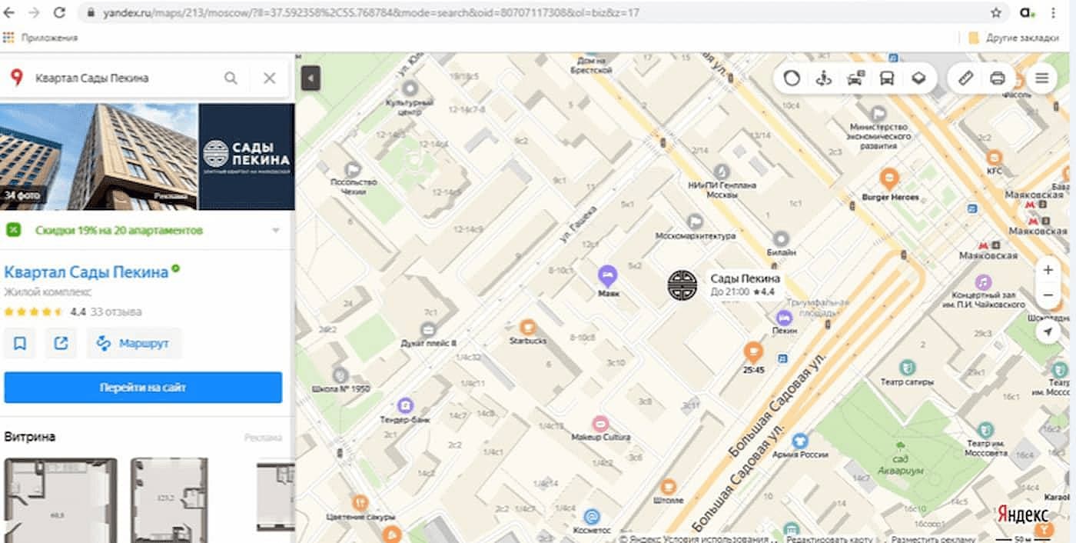1076x543 pixels.
Task: Open the Burger Heroes map pin
Action: (889, 179)
